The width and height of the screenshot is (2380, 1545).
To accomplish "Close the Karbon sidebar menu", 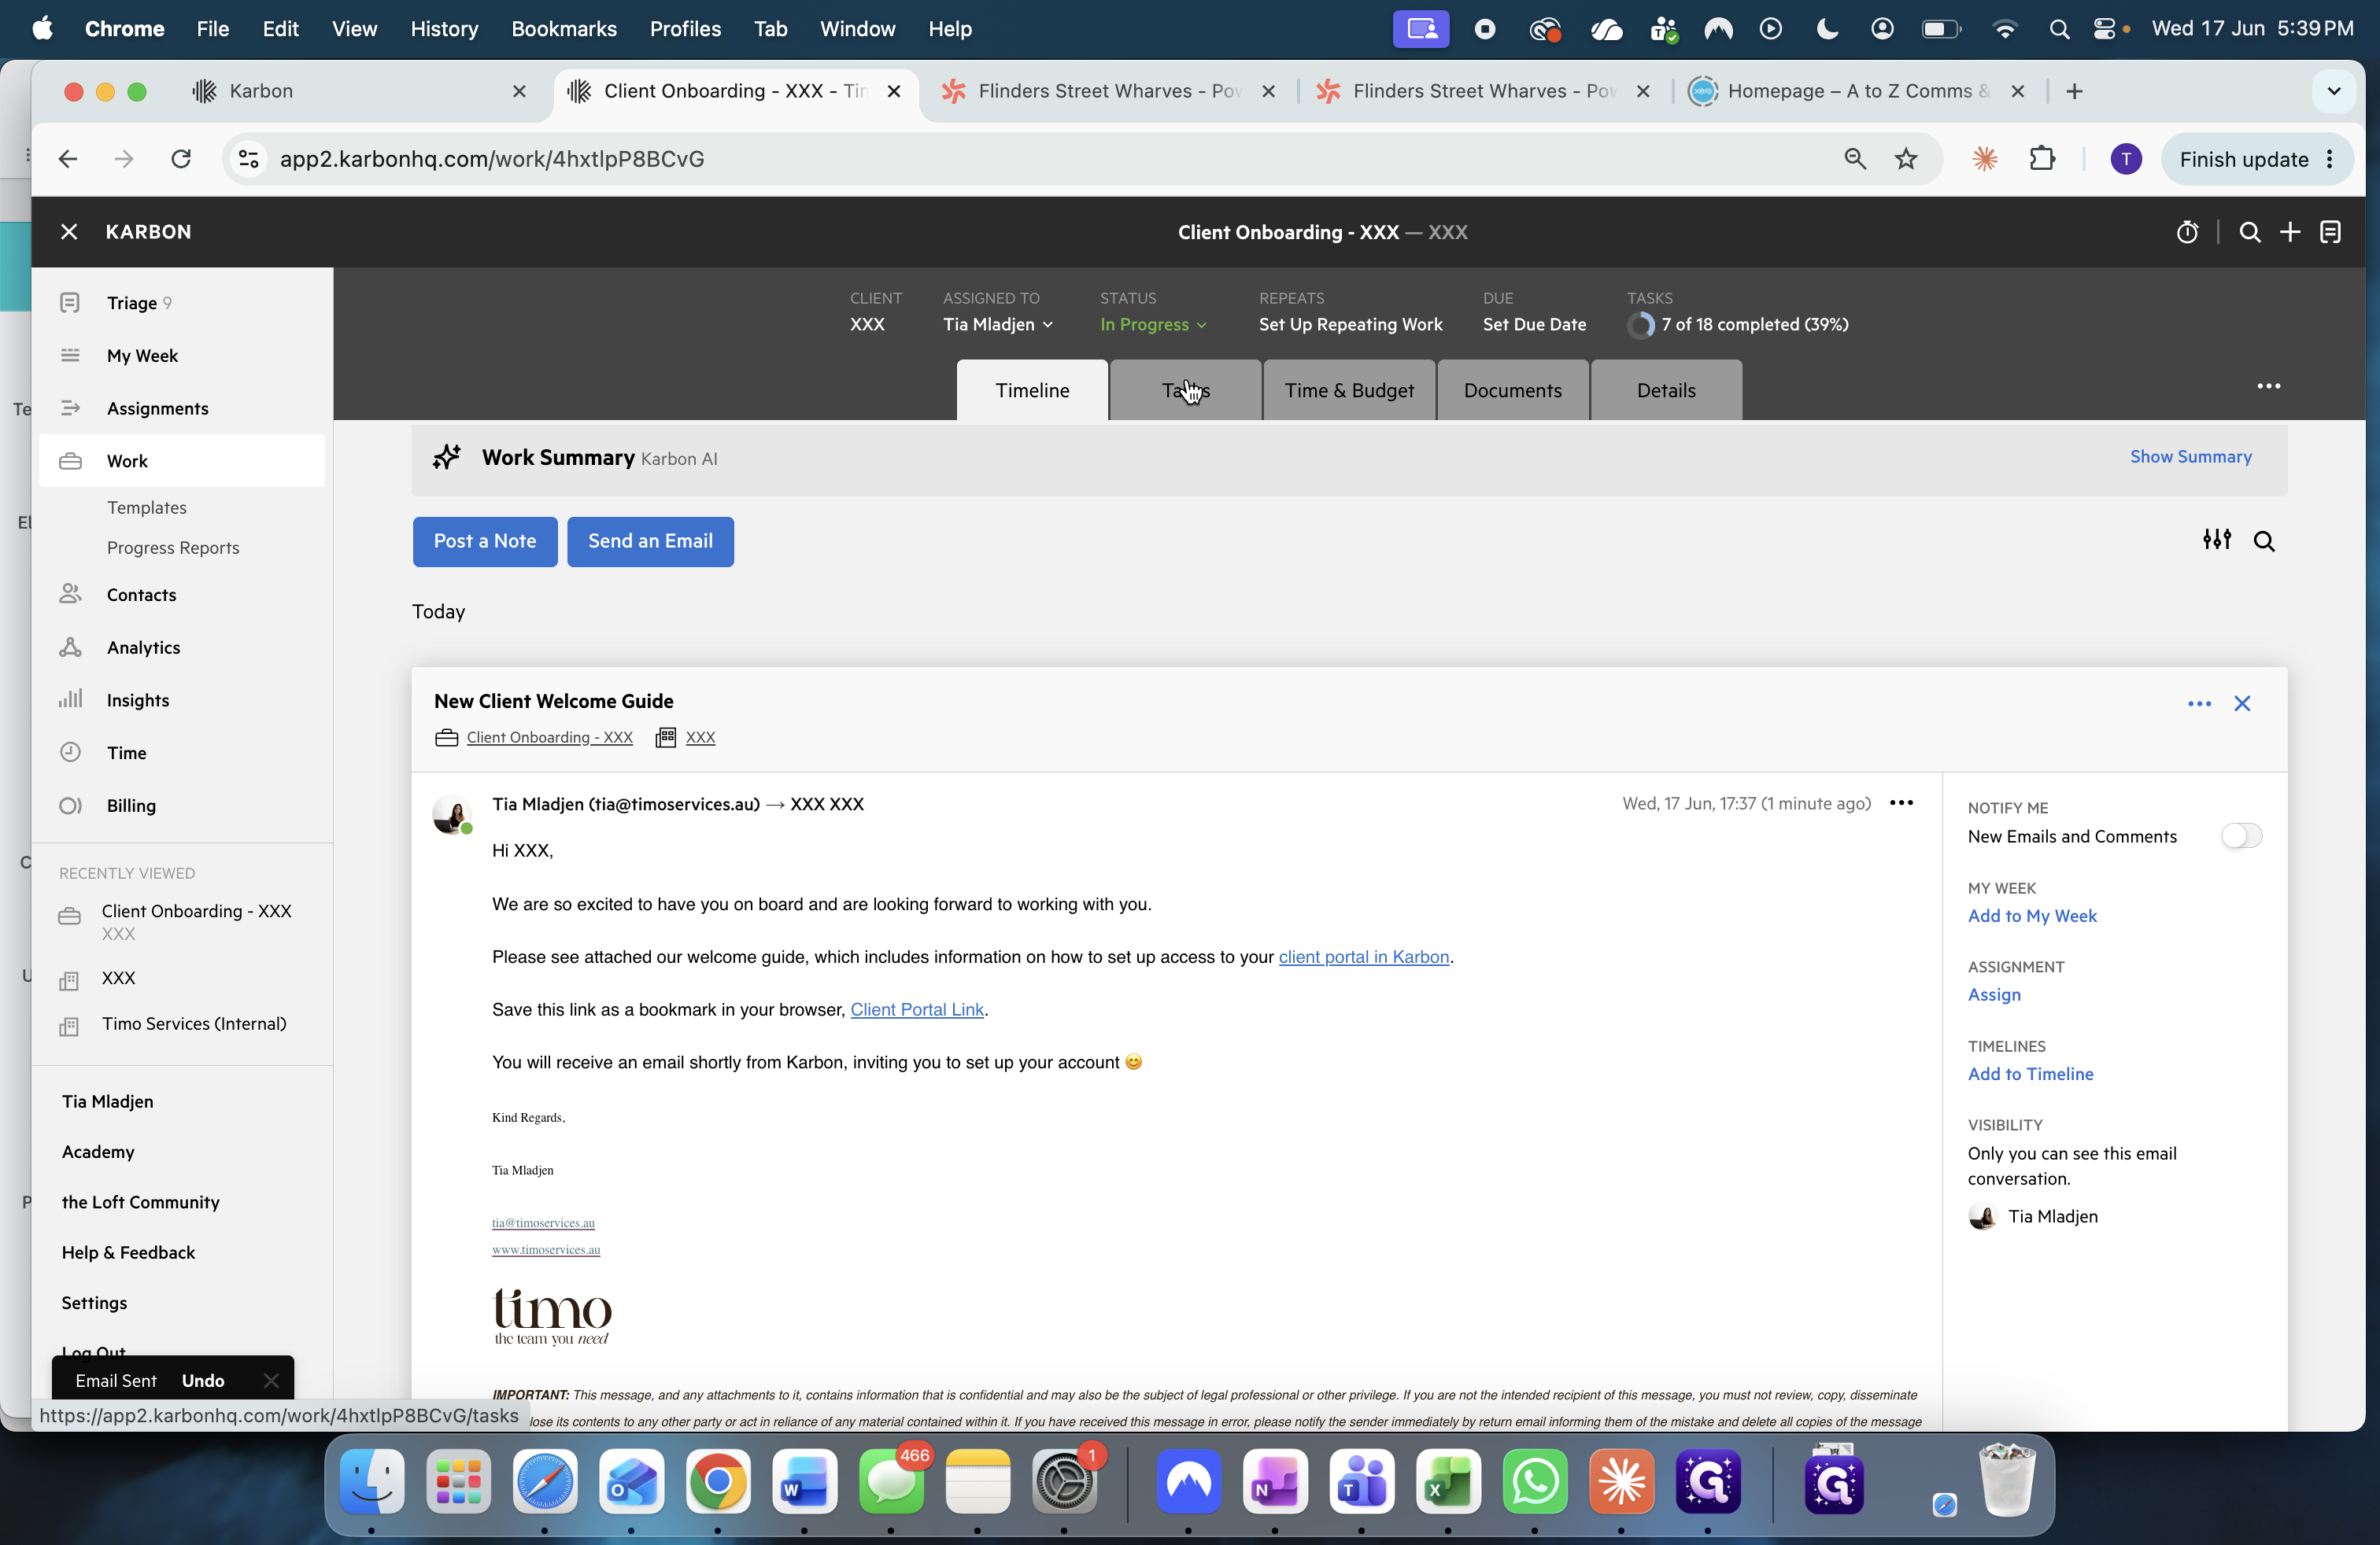I will tap(68, 232).
